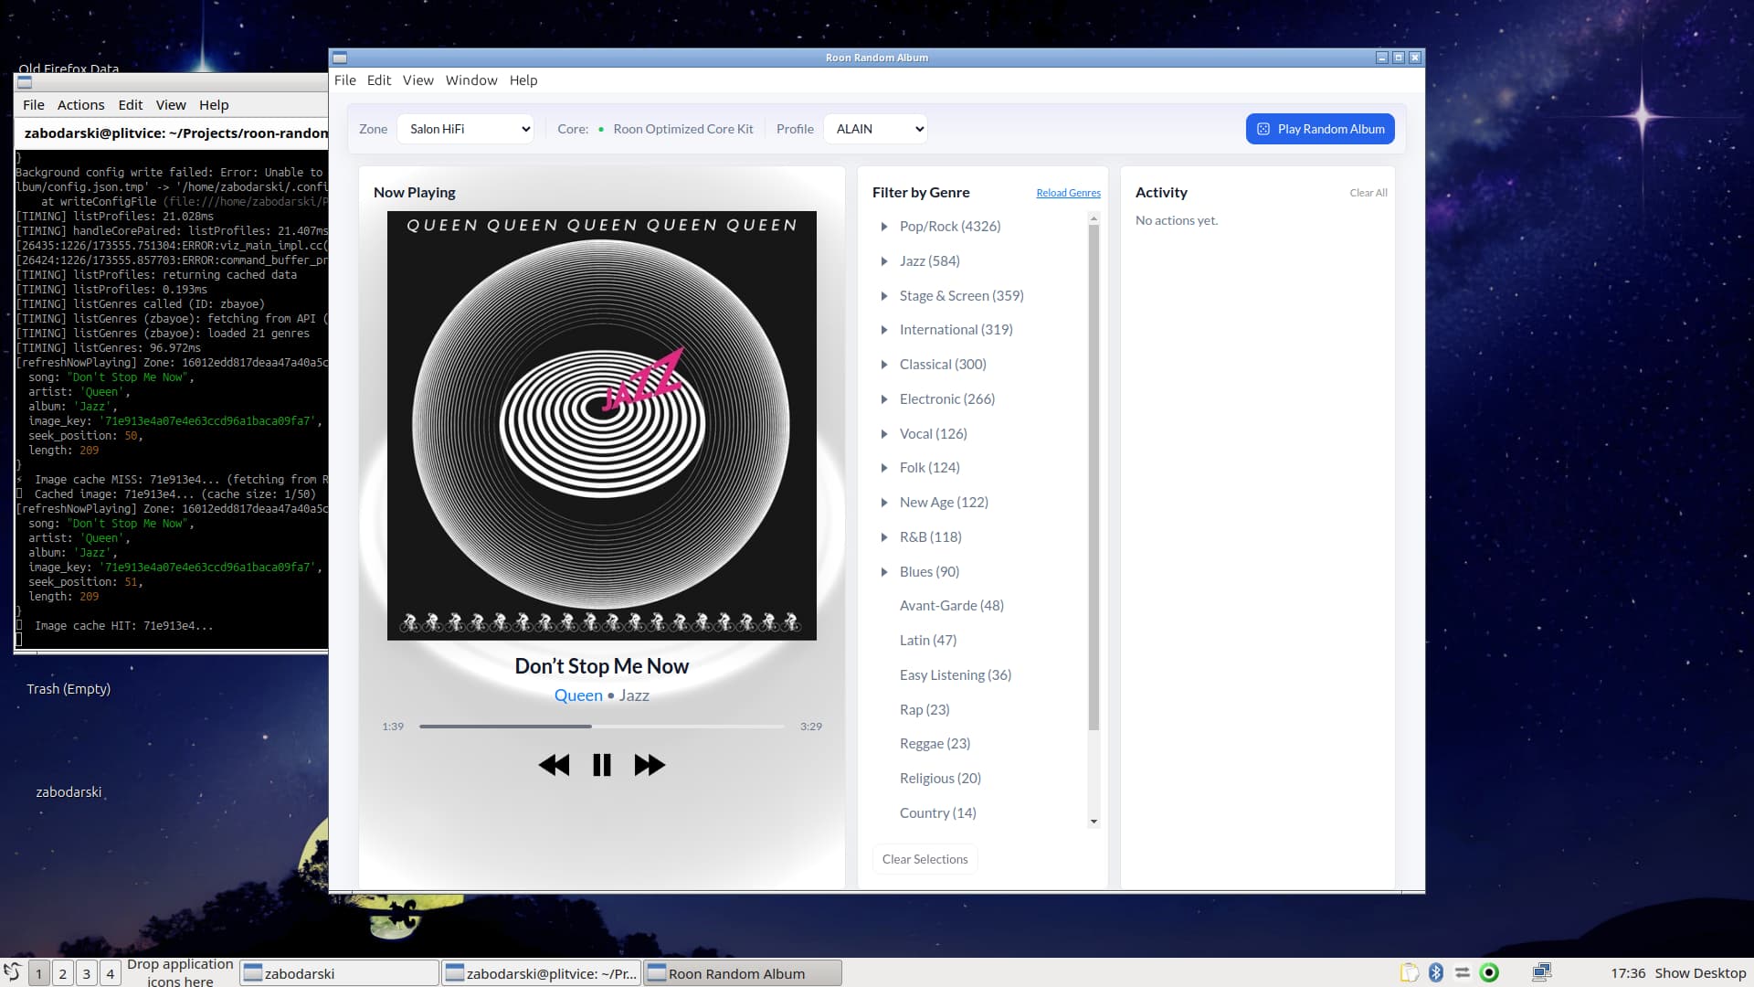The width and height of the screenshot is (1754, 987).
Task: Click Clear All in Activity panel
Action: coord(1368,193)
